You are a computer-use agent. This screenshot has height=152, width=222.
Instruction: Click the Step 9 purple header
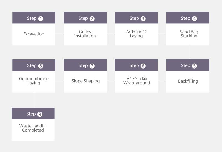click(33, 113)
